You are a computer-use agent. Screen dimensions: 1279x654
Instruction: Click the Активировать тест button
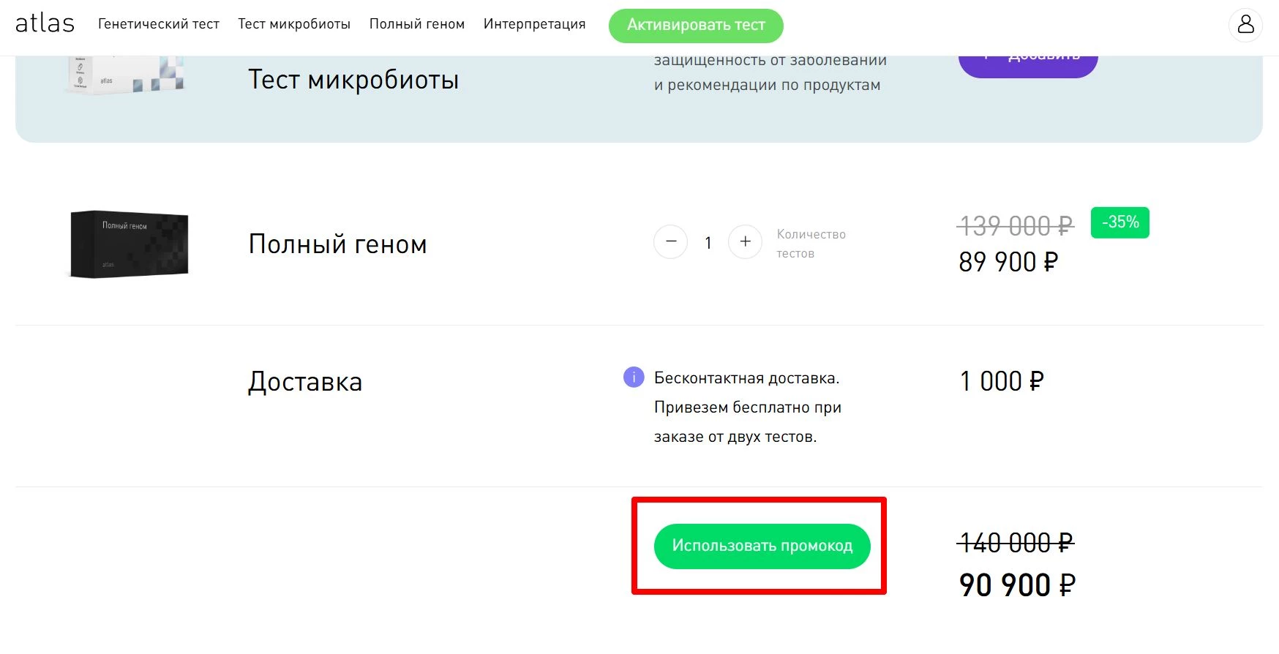coord(695,25)
